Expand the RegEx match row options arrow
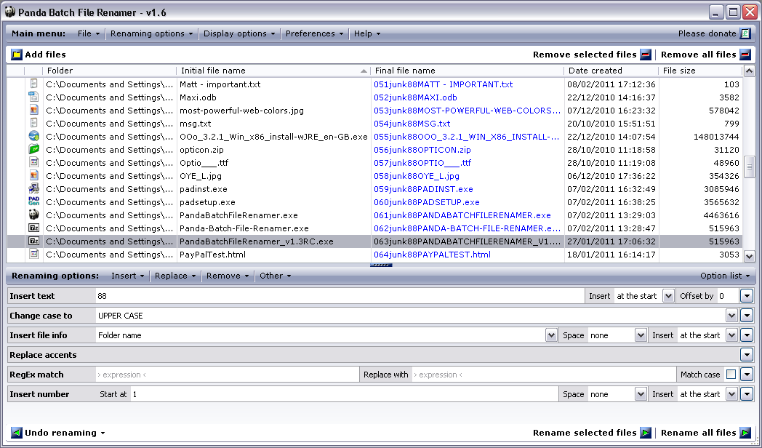 click(x=747, y=374)
